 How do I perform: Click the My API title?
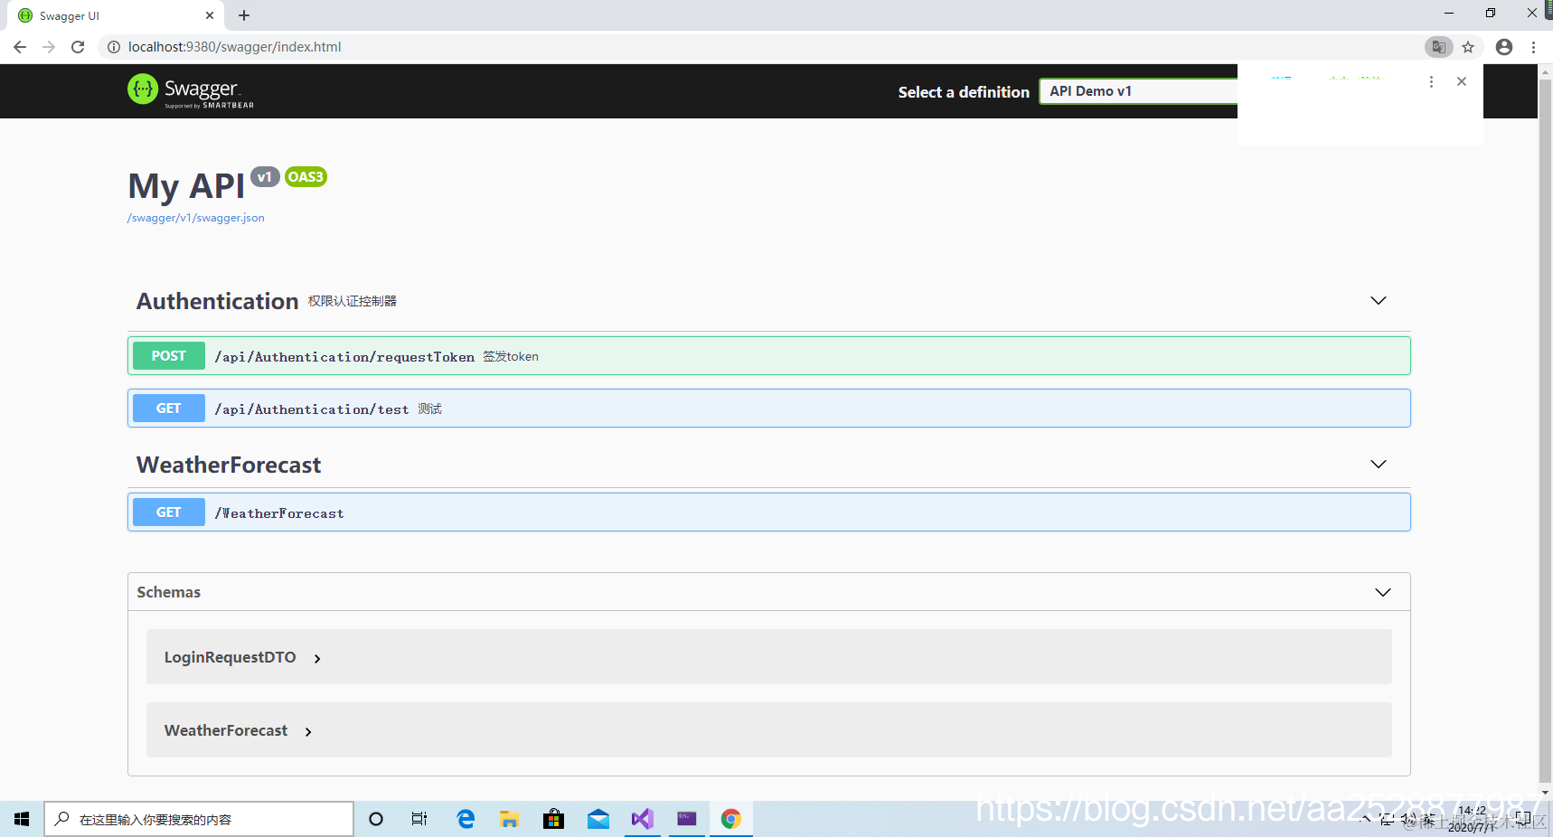tap(186, 186)
